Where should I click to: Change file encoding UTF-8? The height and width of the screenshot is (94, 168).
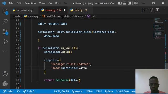tap(89, 91)
